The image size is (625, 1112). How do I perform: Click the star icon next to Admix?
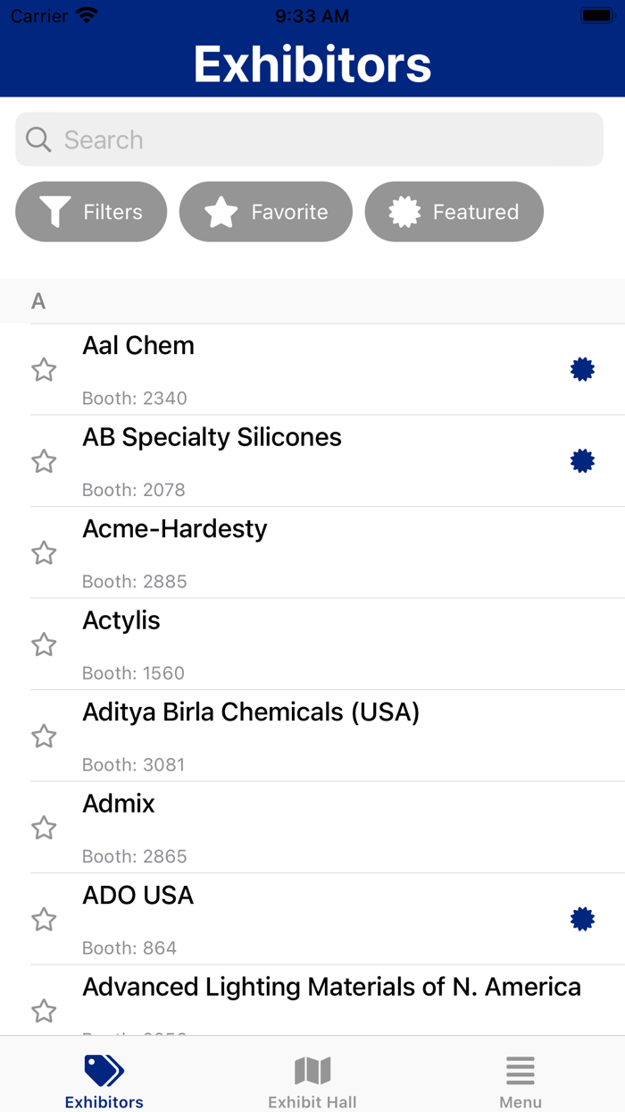pos(44,828)
